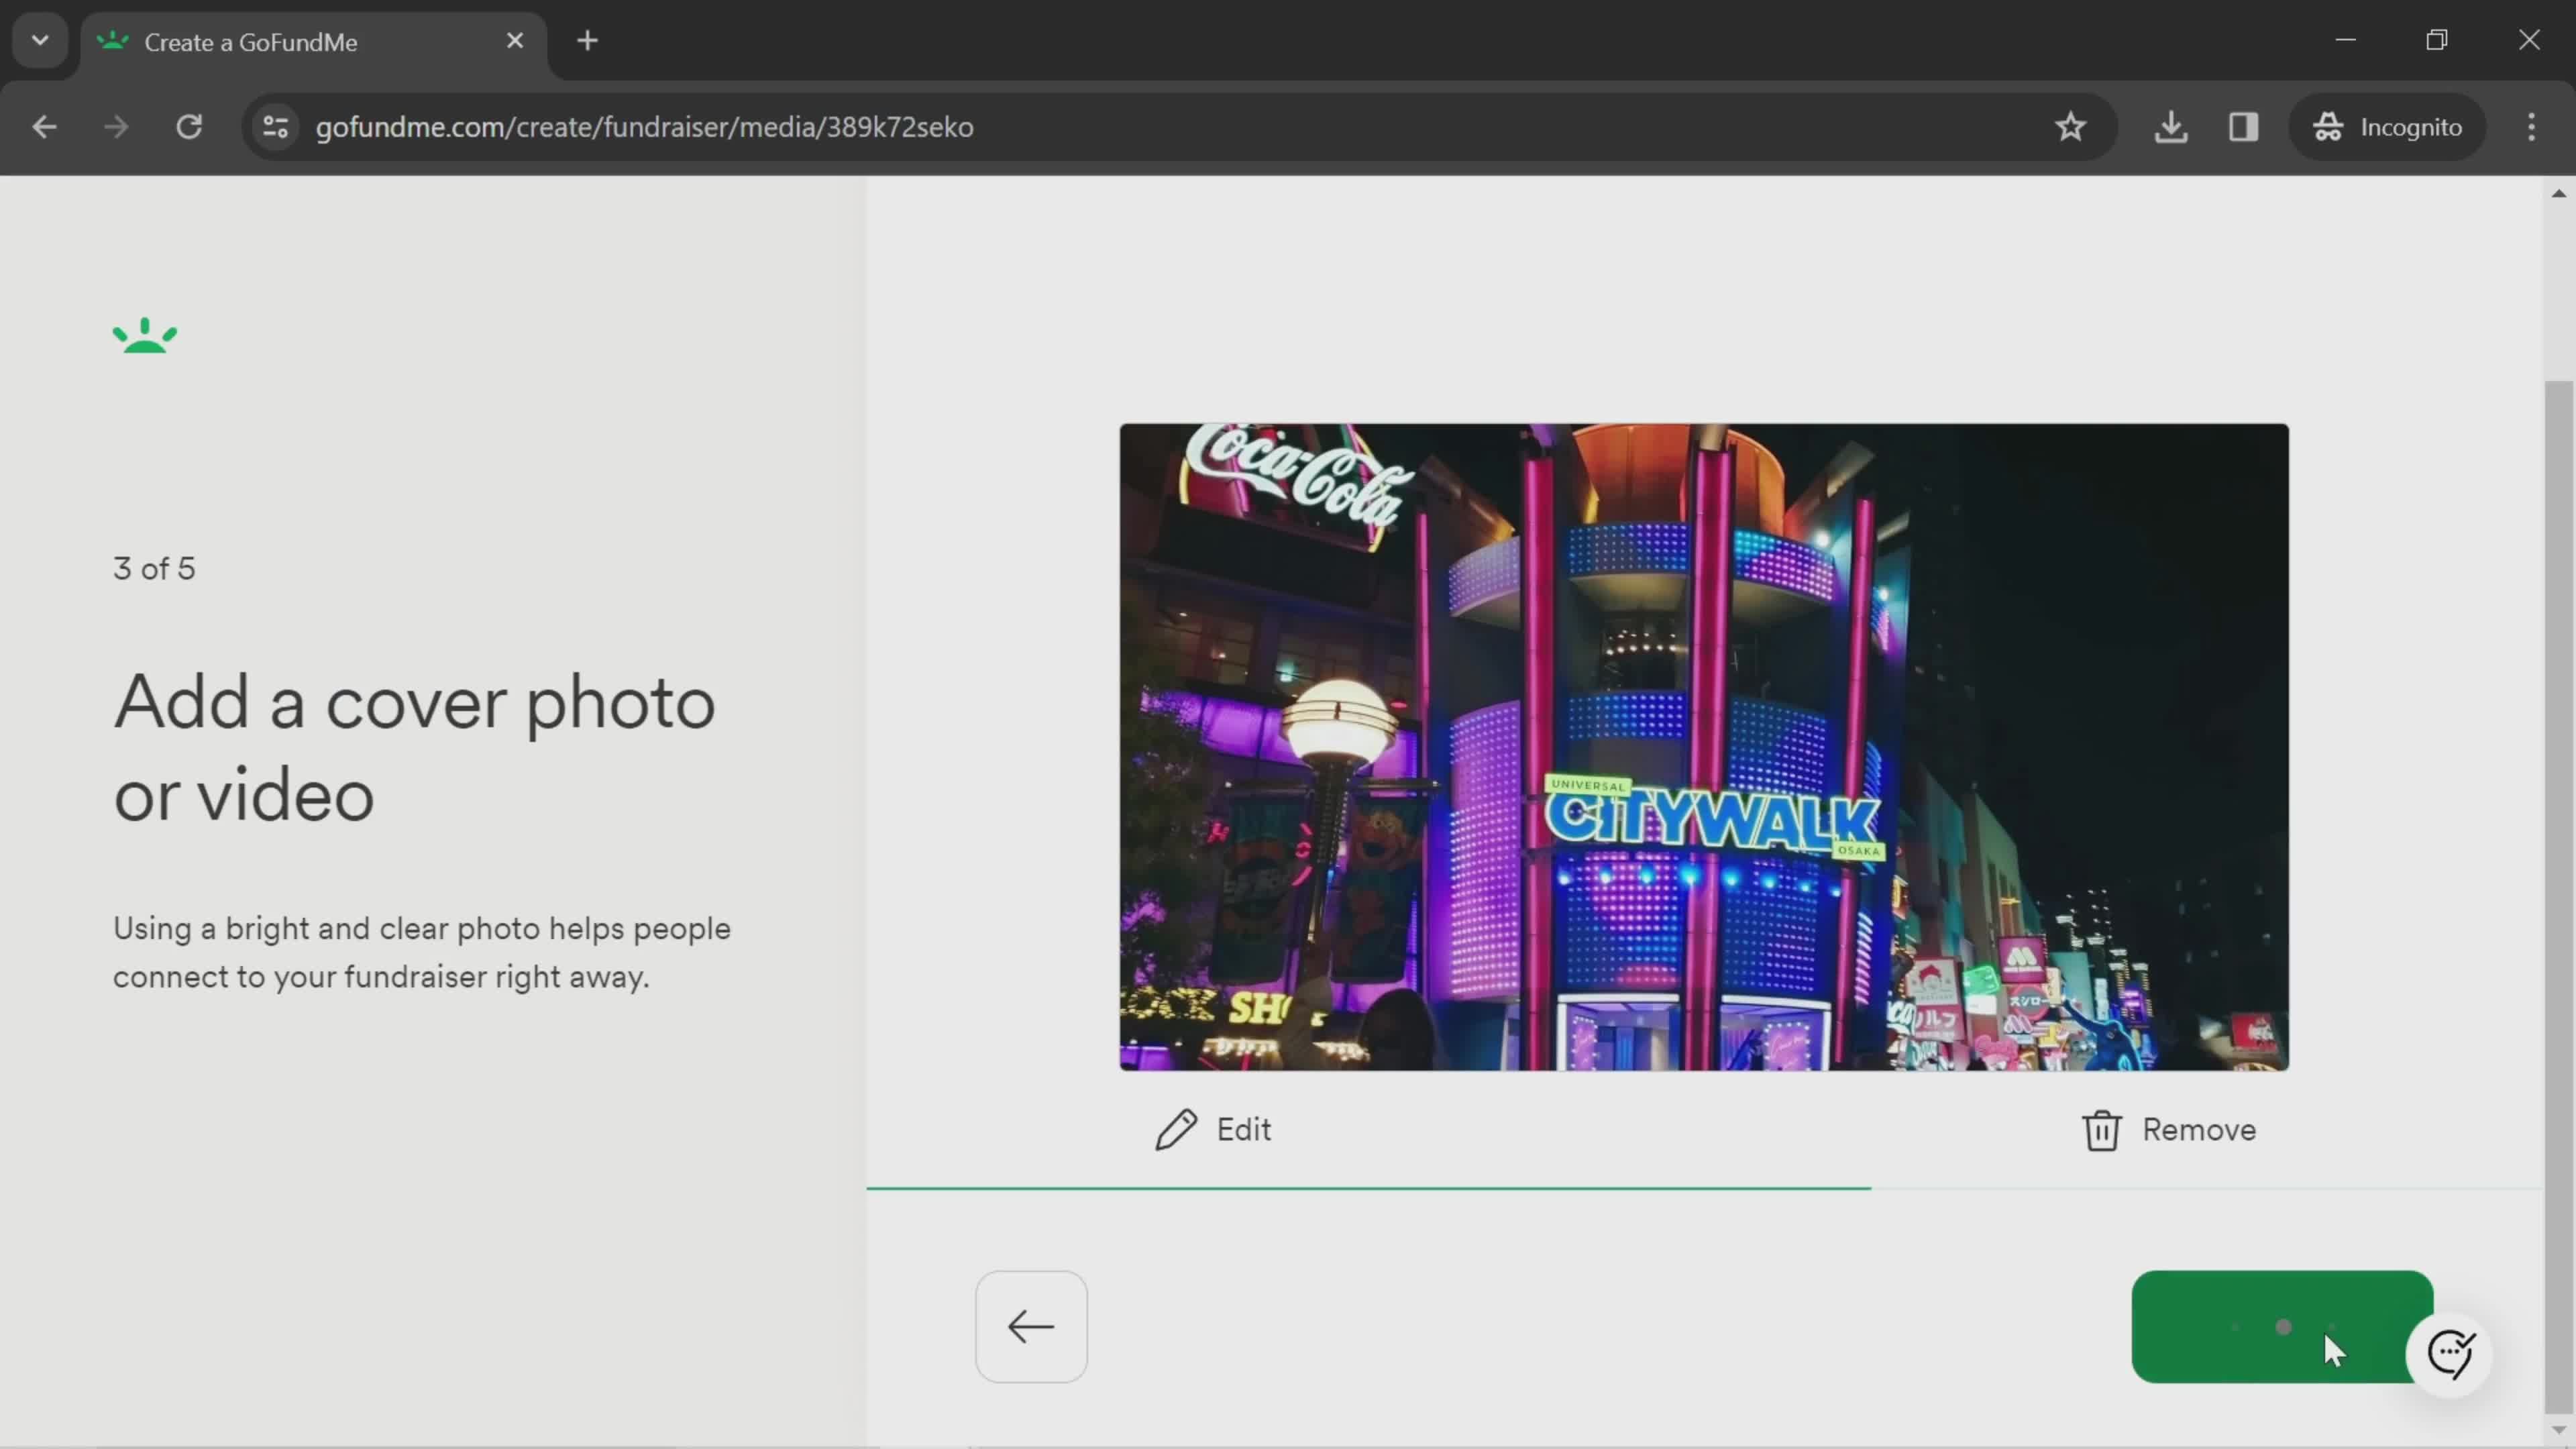Click the trash can icon beside Remove
The height and width of the screenshot is (1449, 2576).
click(2101, 1131)
